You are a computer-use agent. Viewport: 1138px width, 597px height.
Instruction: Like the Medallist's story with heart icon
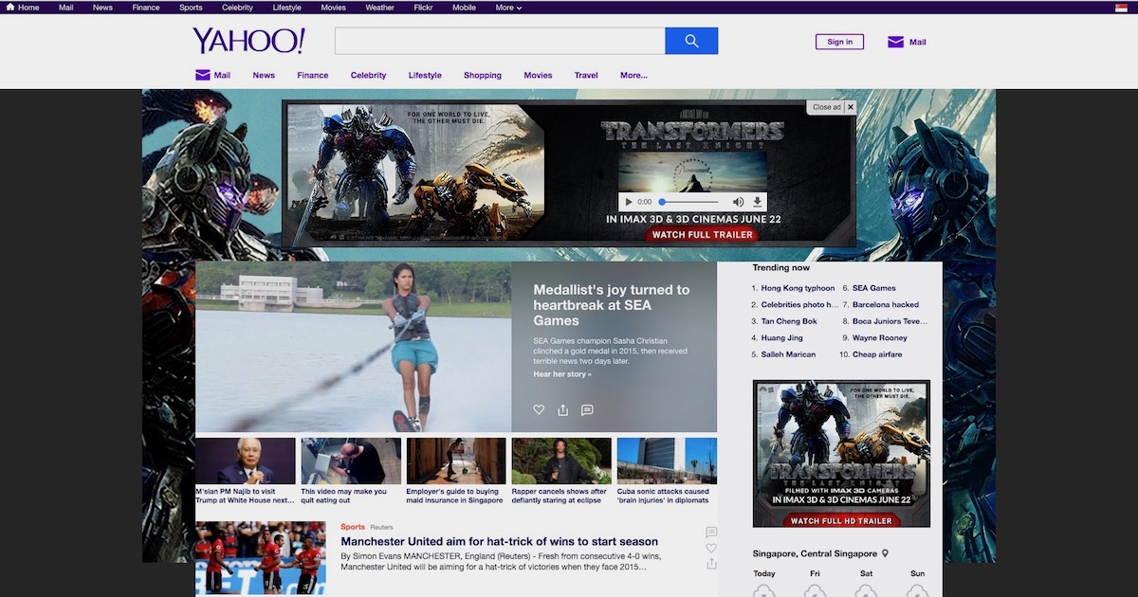[x=539, y=409]
